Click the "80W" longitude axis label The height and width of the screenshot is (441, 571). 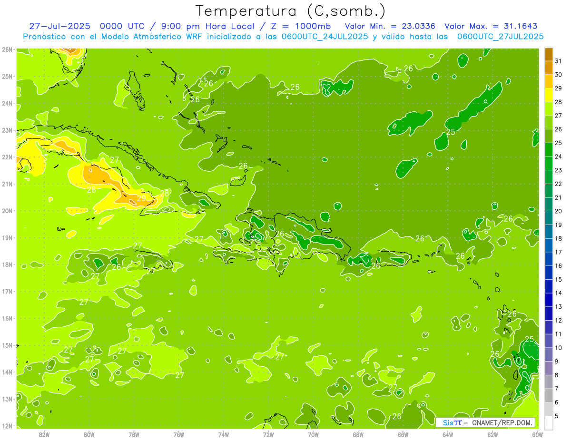[89, 434]
